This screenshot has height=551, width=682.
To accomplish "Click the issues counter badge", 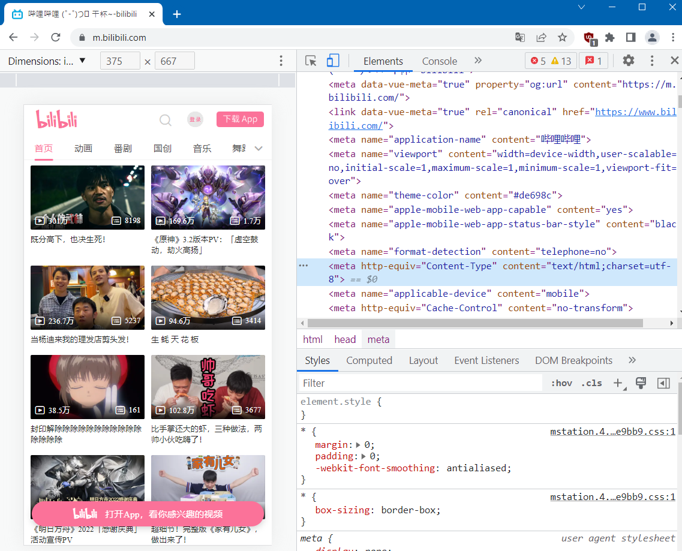I will point(594,61).
